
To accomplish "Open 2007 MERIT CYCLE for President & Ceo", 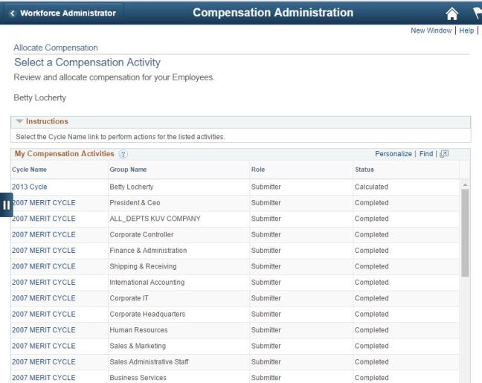I will point(45,202).
